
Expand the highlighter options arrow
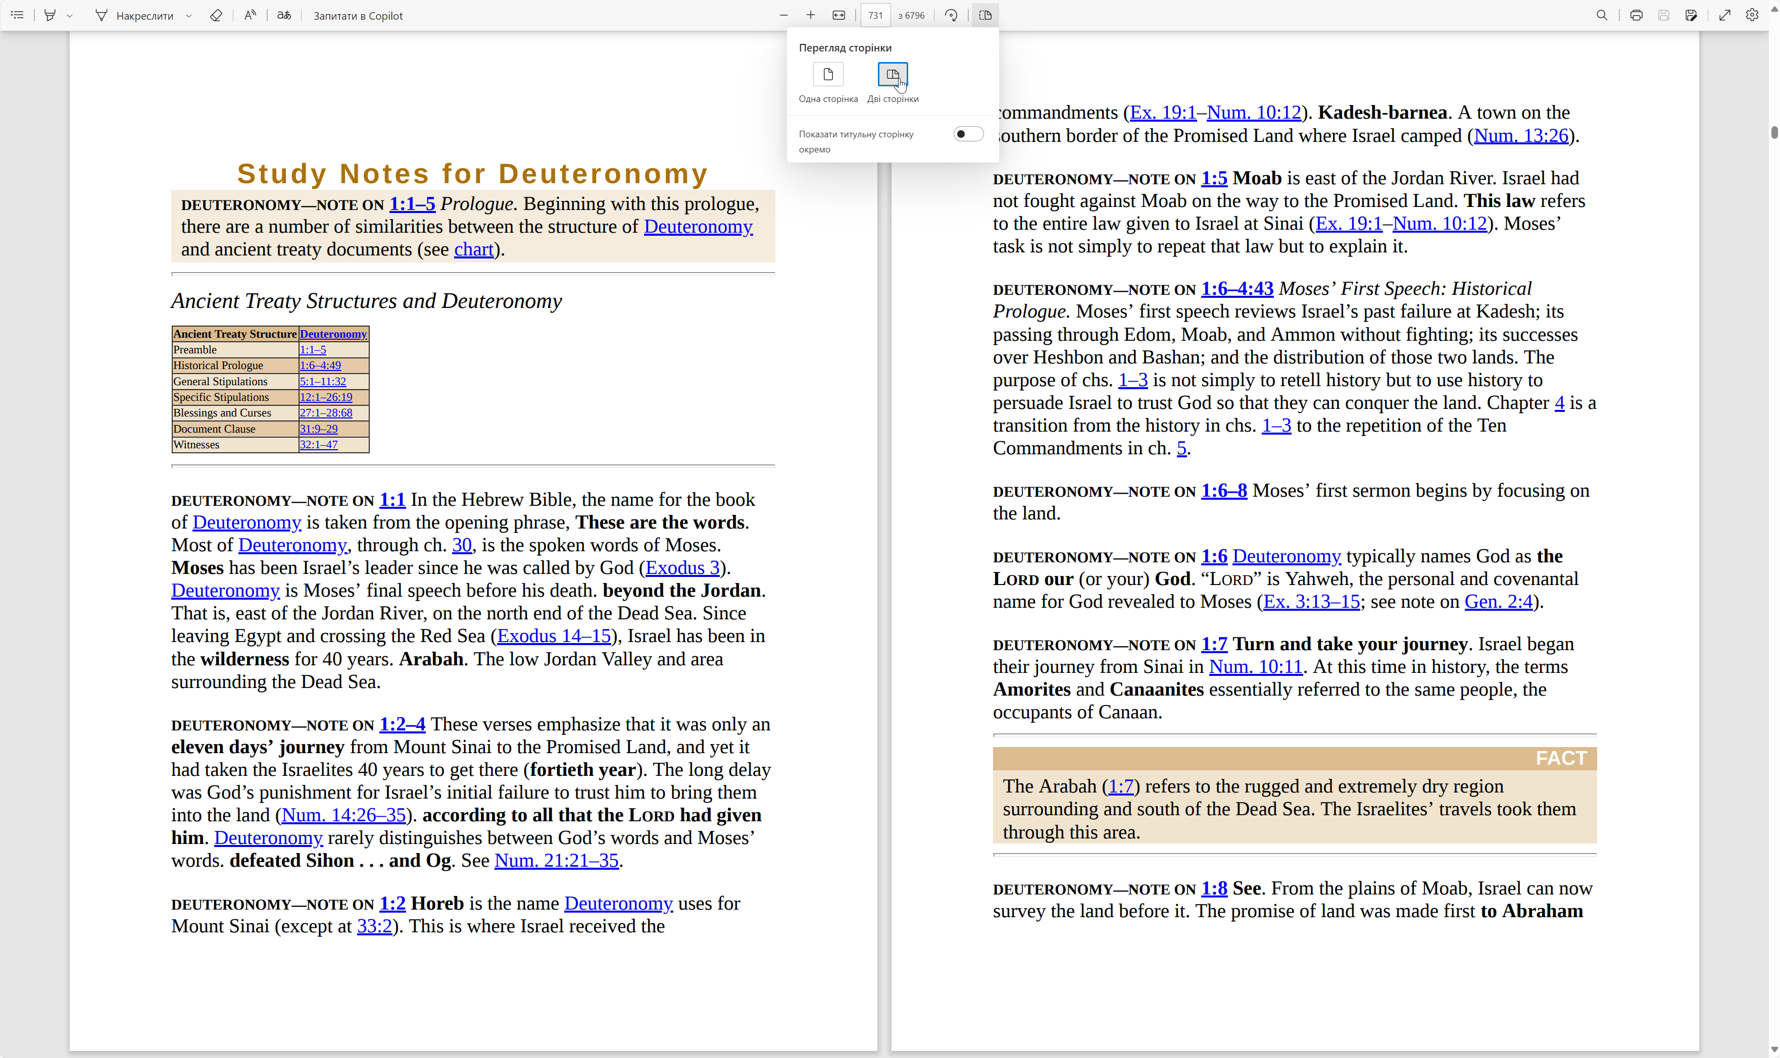click(x=69, y=16)
